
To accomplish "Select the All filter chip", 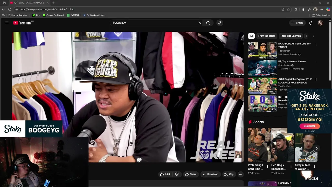I will (x=251, y=36).
